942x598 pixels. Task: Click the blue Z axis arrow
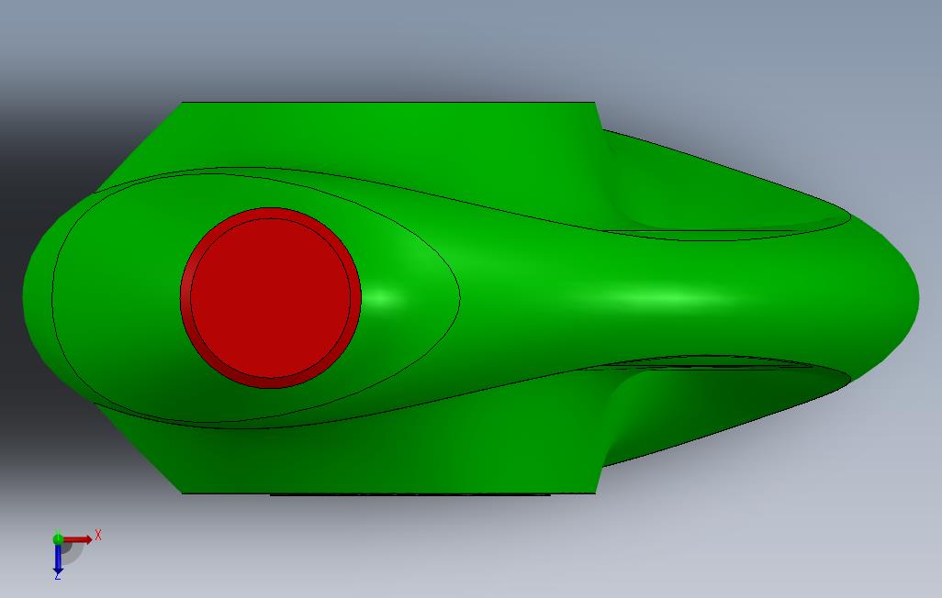[x=58, y=559]
